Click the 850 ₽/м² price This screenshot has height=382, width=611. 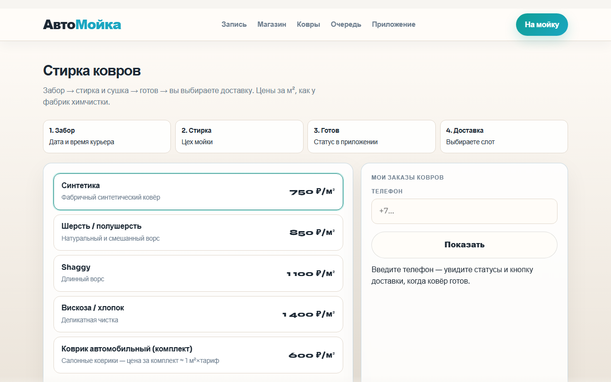(312, 233)
